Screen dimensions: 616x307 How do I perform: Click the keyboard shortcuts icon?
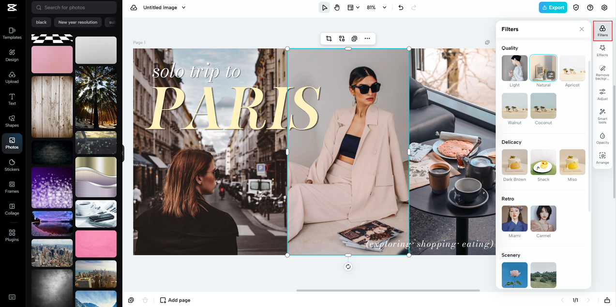12,297
